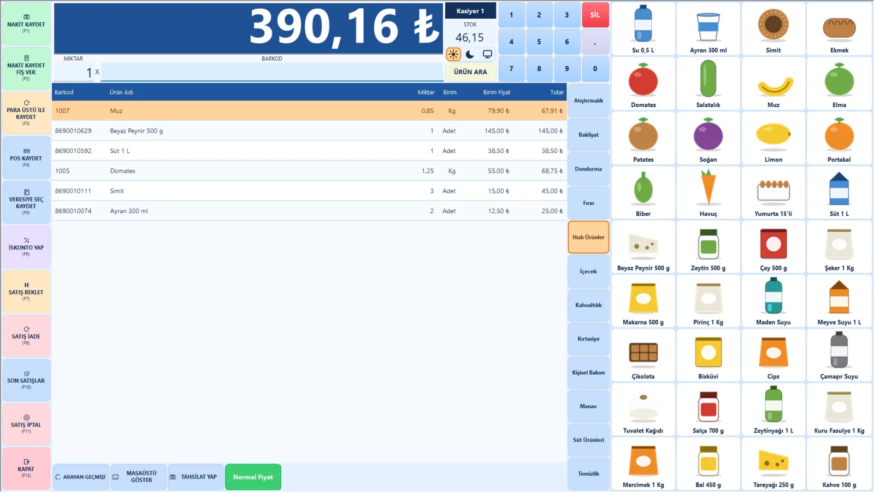This screenshot has width=874, height=492.
Task: Show ARAYAN GEÇMİŞİ caller history
Action: tap(81, 477)
